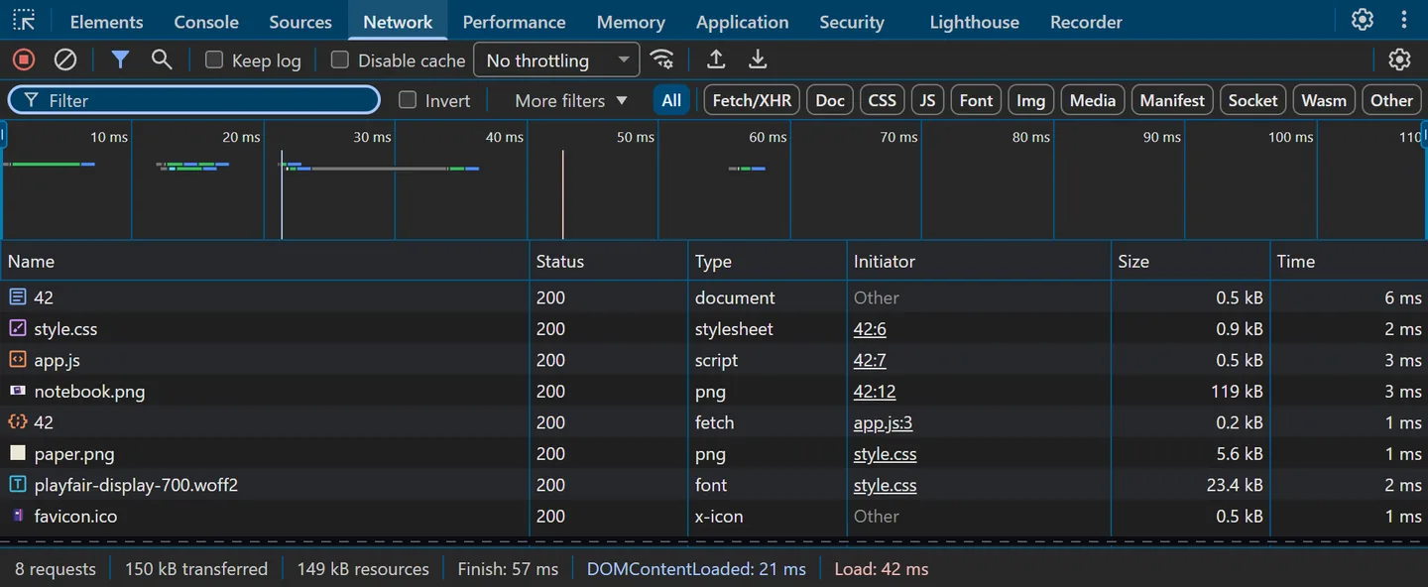Focus the Filter text field
This screenshot has width=1428, height=587.
tap(194, 100)
